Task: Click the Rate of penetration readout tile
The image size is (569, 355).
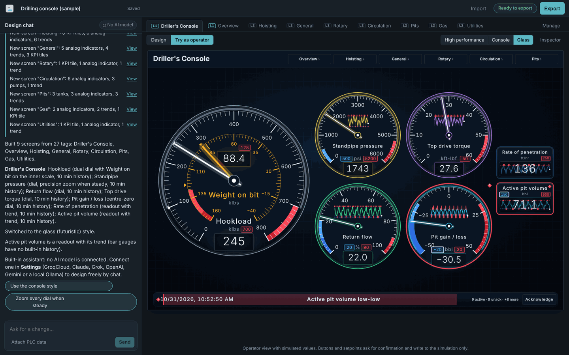Action: point(525,163)
